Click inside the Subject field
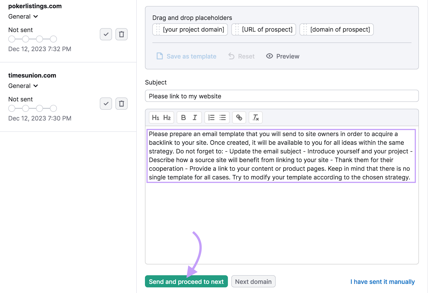428x293 pixels. pyautogui.click(x=281, y=96)
